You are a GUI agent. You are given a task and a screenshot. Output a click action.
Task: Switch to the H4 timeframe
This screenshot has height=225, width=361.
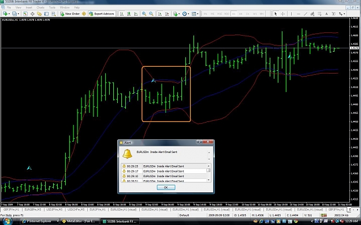click(x=241, y=14)
